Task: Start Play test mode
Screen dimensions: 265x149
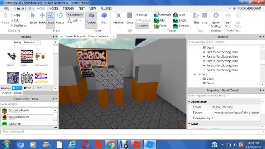Action: pyautogui.click(x=196, y=18)
